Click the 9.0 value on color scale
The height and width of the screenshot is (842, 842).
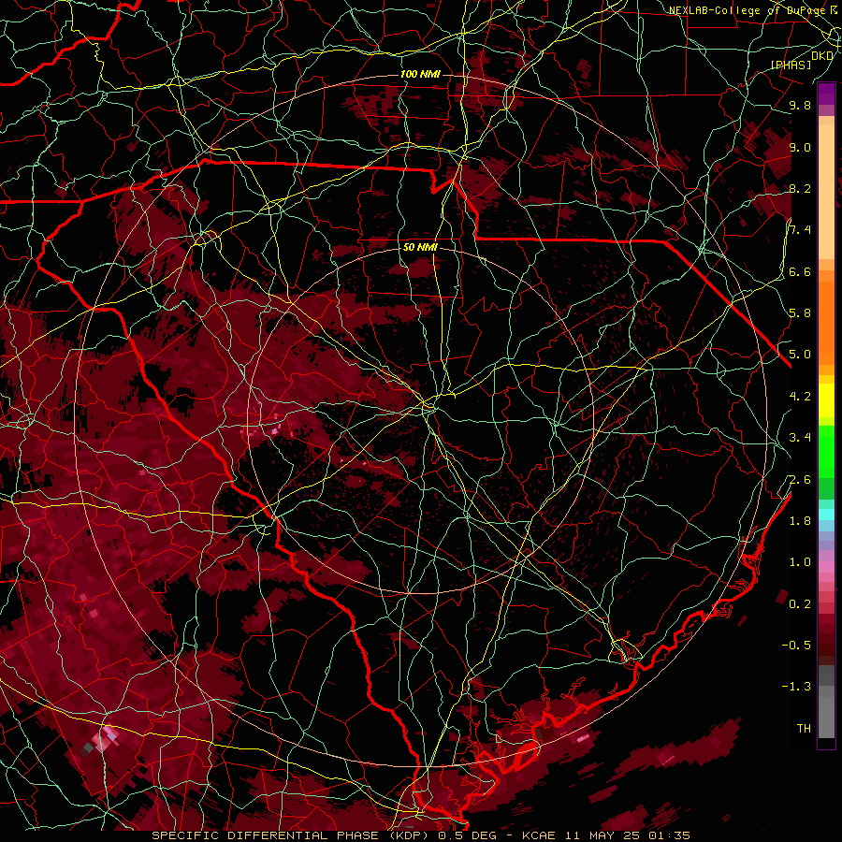pyautogui.click(x=800, y=147)
